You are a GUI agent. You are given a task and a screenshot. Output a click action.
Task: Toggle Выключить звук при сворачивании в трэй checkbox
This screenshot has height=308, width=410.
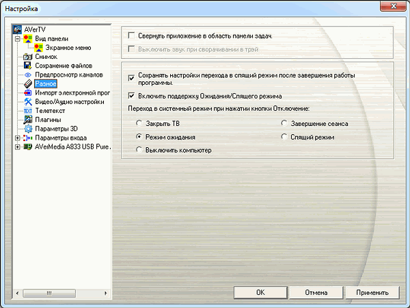[131, 49]
